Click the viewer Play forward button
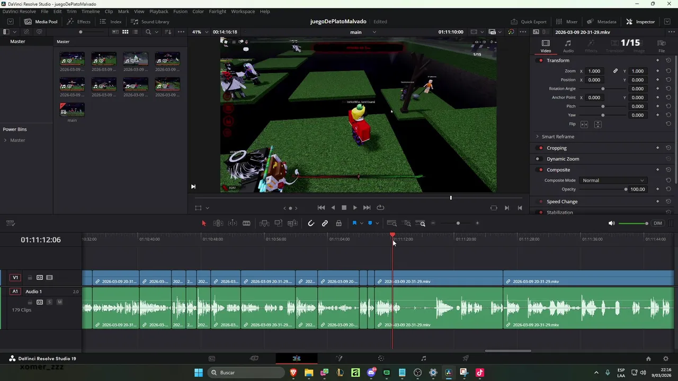The image size is (678, 381). [355, 208]
